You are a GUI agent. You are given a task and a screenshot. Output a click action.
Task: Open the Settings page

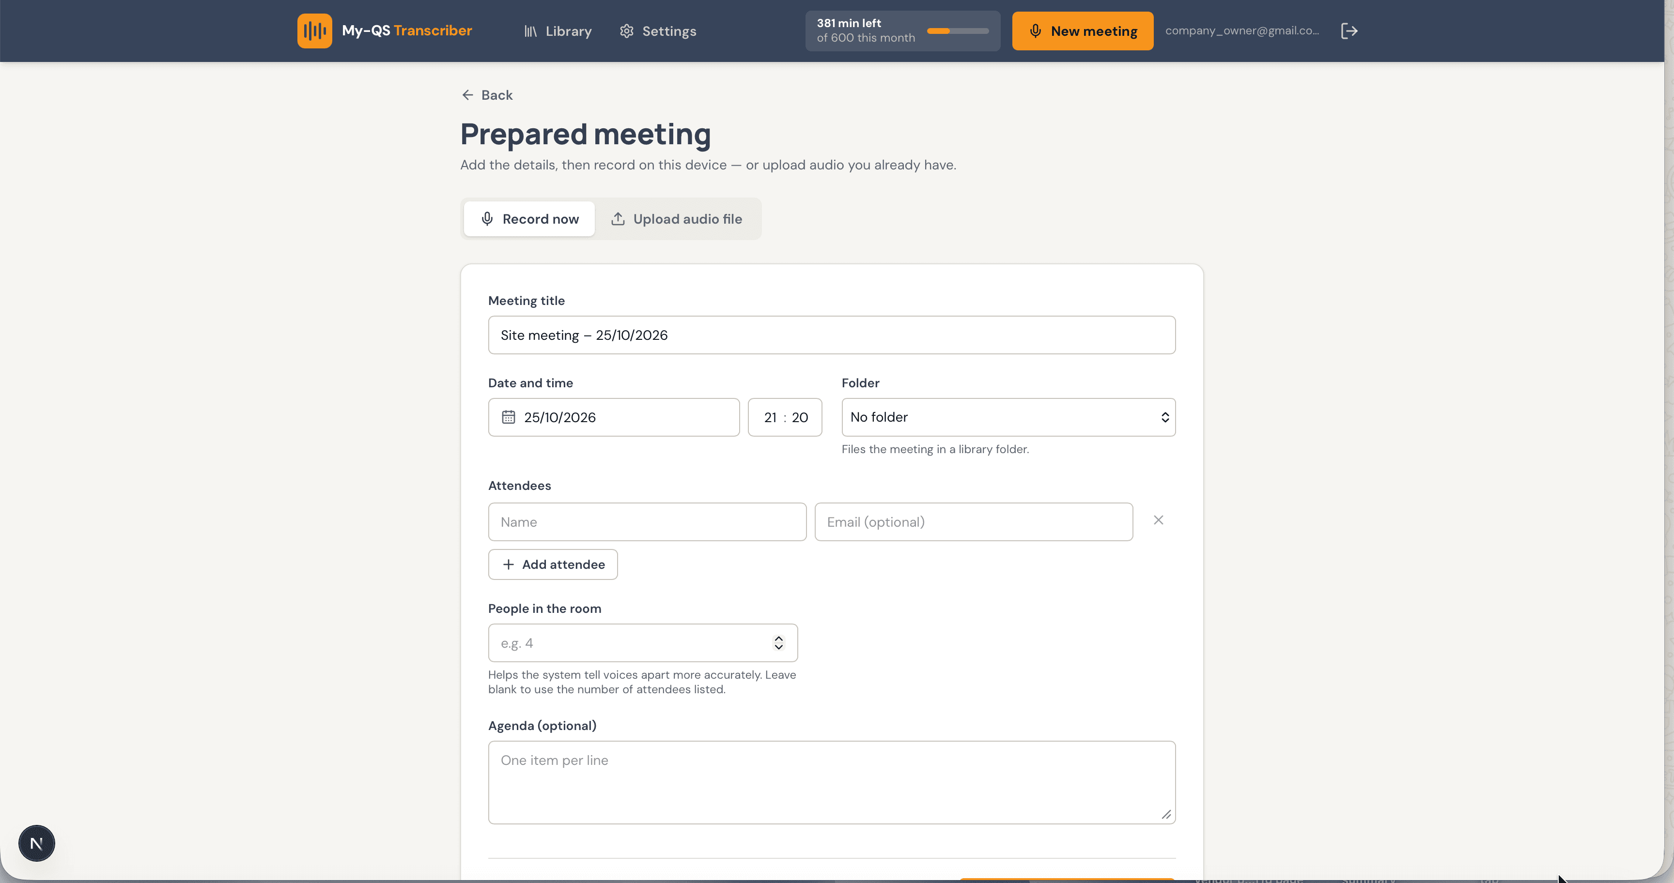tap(658, 31)
